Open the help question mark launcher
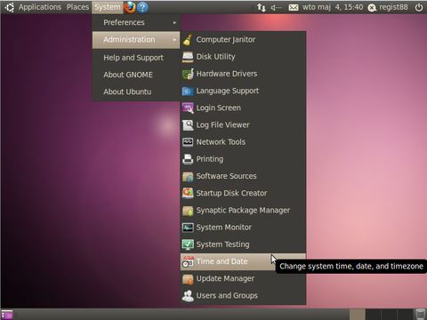 pyautogui.click(x=142, y=7)
